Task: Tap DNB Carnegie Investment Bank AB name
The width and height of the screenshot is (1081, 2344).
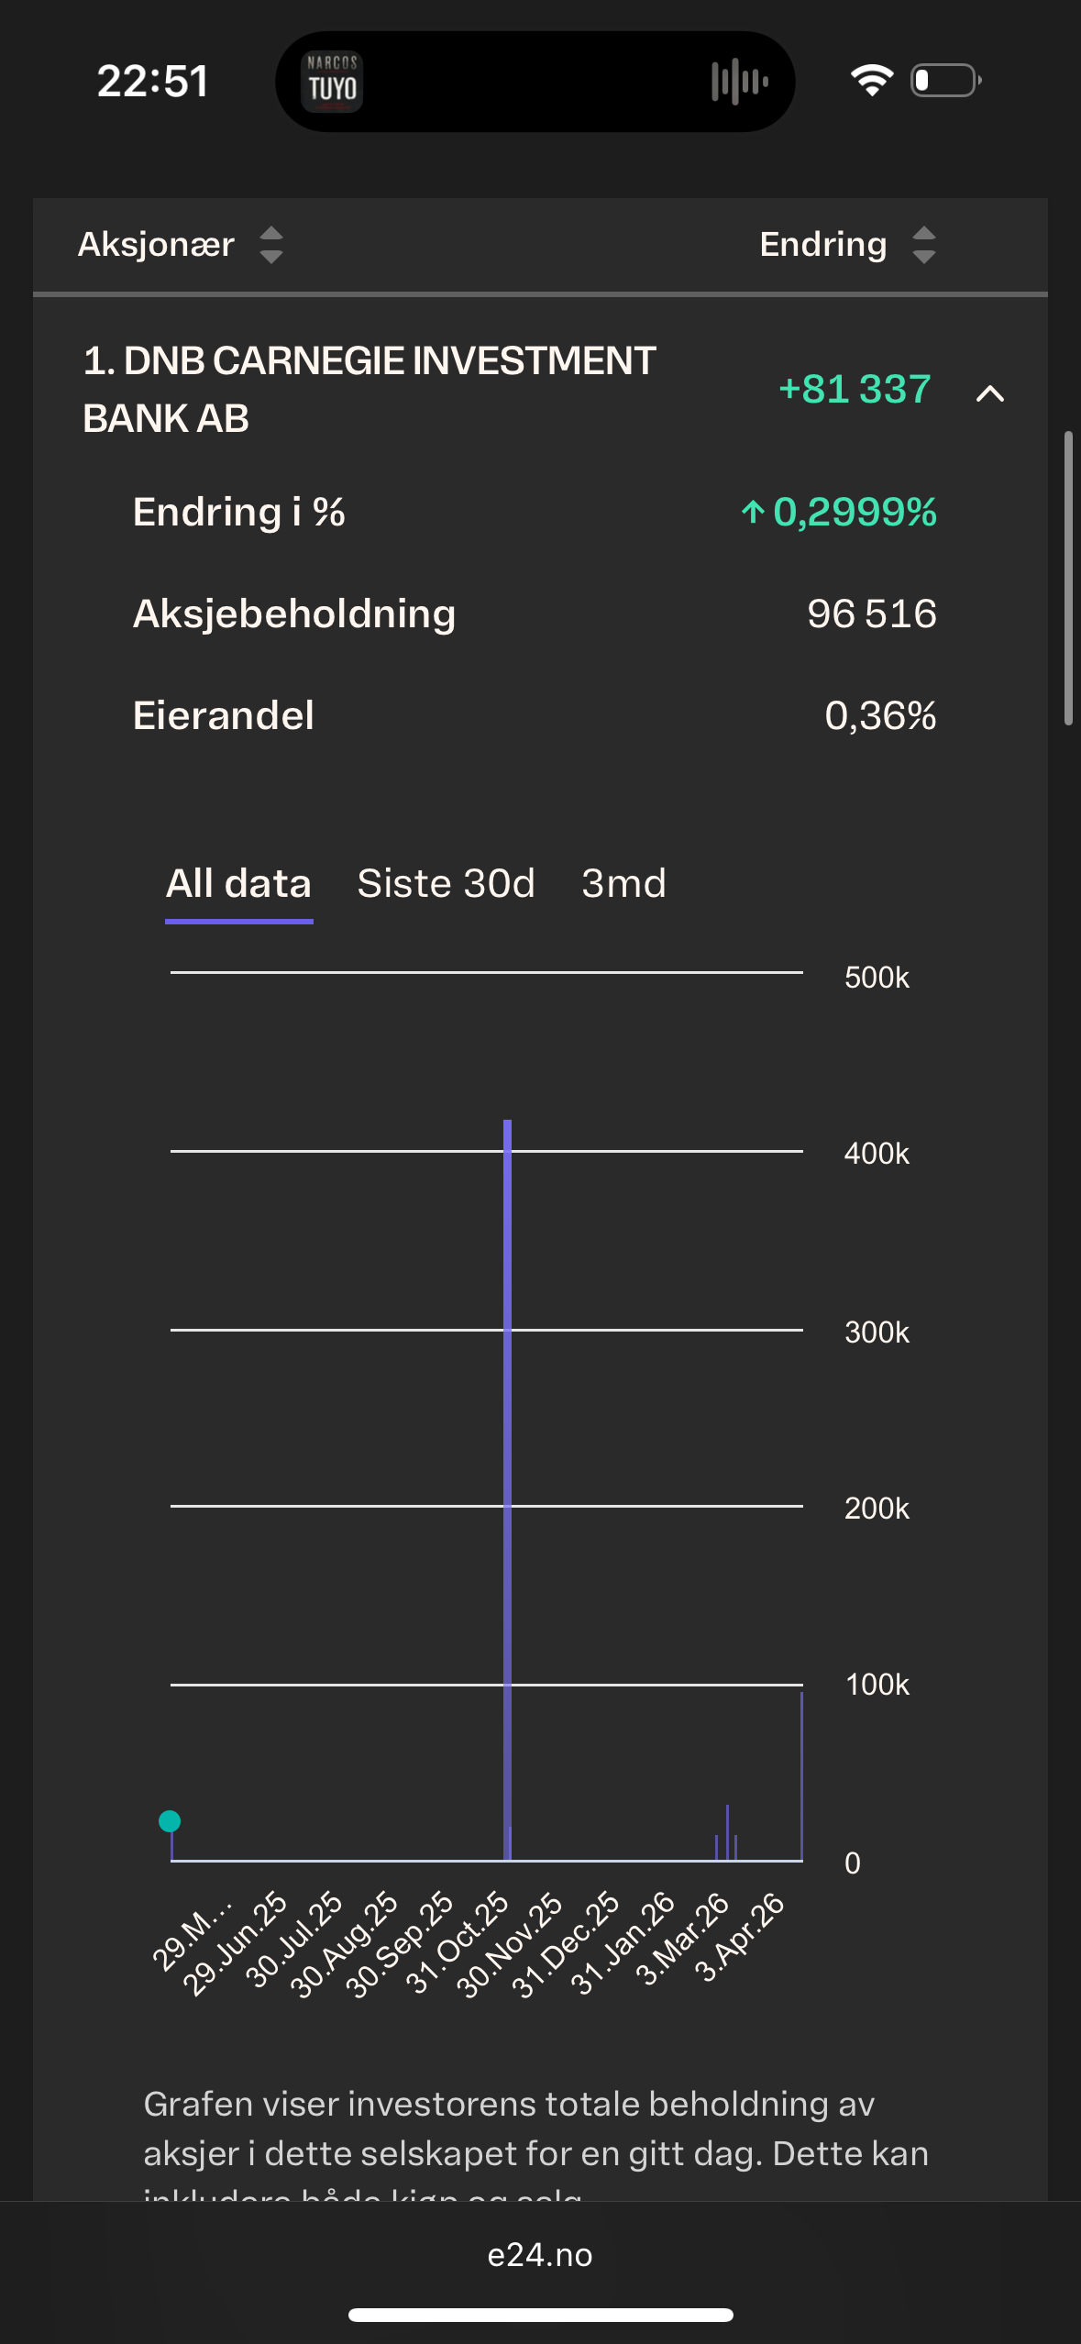Action: point(369,389)
